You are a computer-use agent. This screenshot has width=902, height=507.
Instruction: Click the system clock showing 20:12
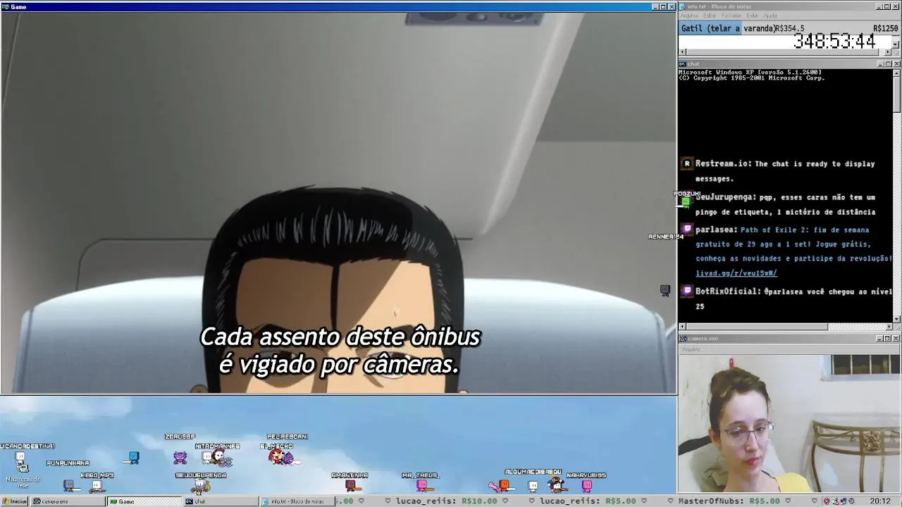click(879, 501)
